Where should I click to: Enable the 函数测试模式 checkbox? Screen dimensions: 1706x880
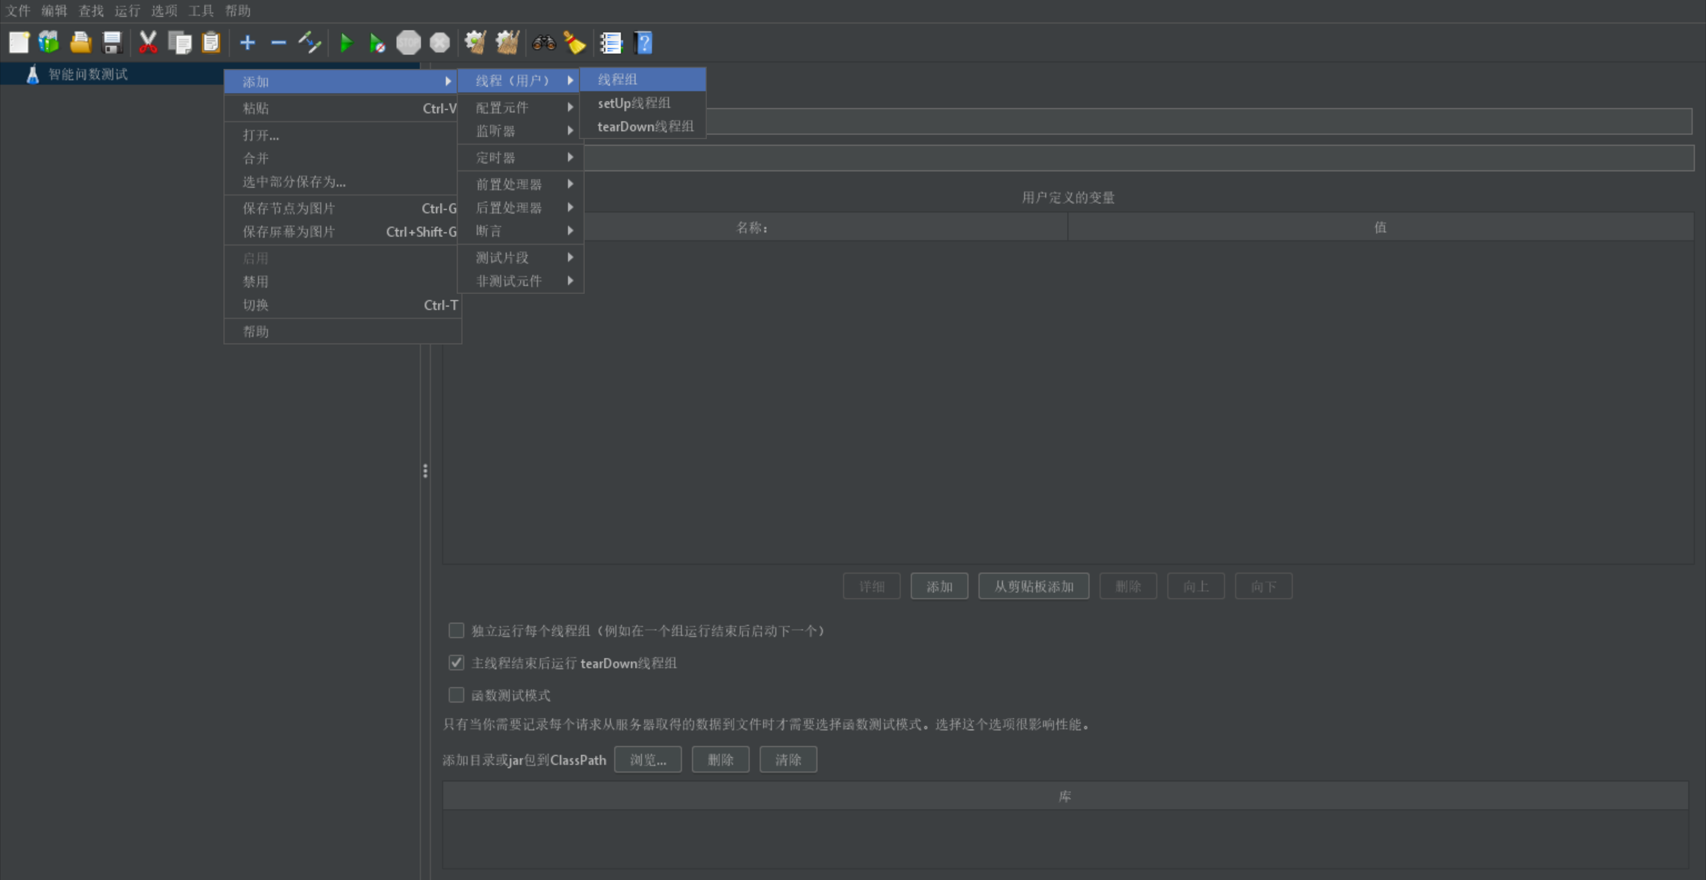456,695
